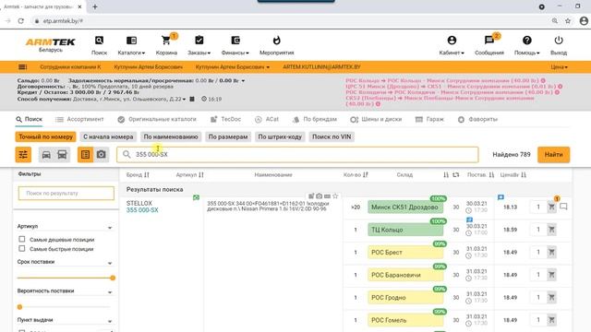Switch to photo view camera icon

click(x=101, y=155)
